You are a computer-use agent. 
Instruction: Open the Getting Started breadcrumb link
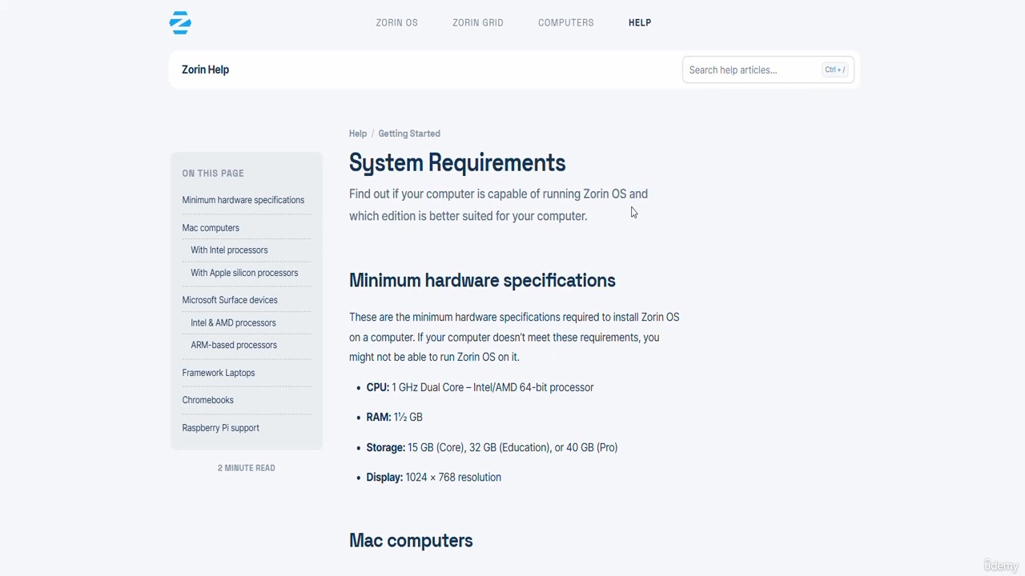point(409,134)
